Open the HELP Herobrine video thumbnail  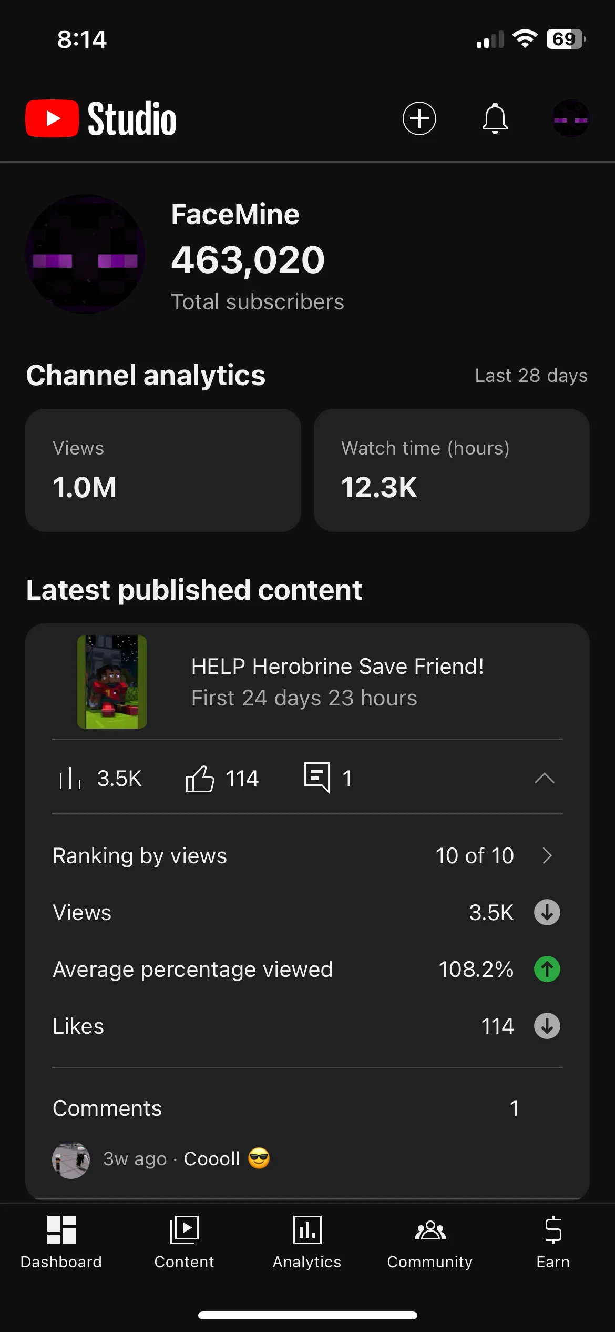112,682
